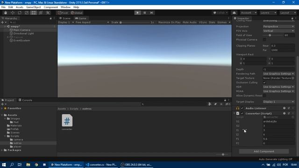Select the Rect transform tool
299x168 pixels.
(34, 13)
